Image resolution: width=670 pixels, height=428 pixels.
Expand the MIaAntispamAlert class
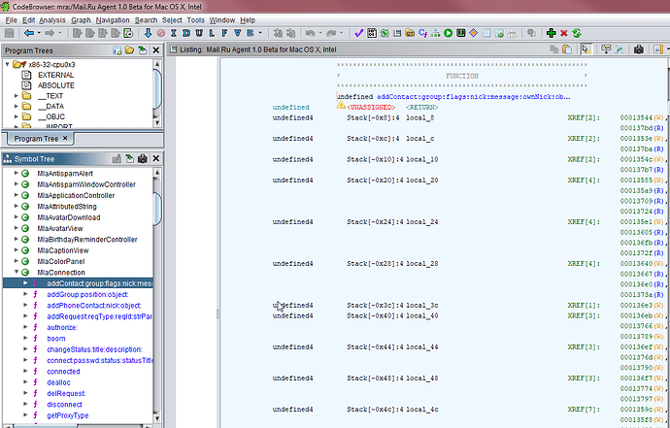(x=17, y=173)
